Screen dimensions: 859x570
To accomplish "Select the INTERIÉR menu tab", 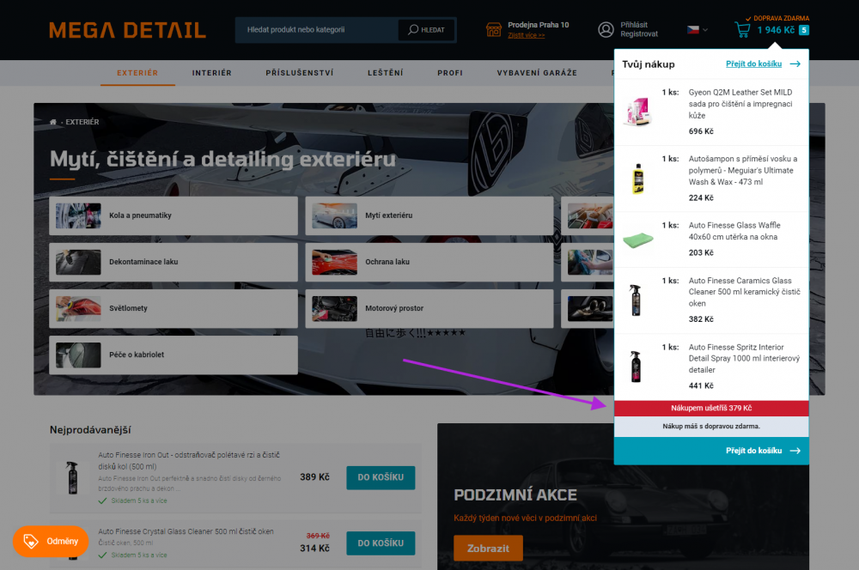I will [211, 73].
